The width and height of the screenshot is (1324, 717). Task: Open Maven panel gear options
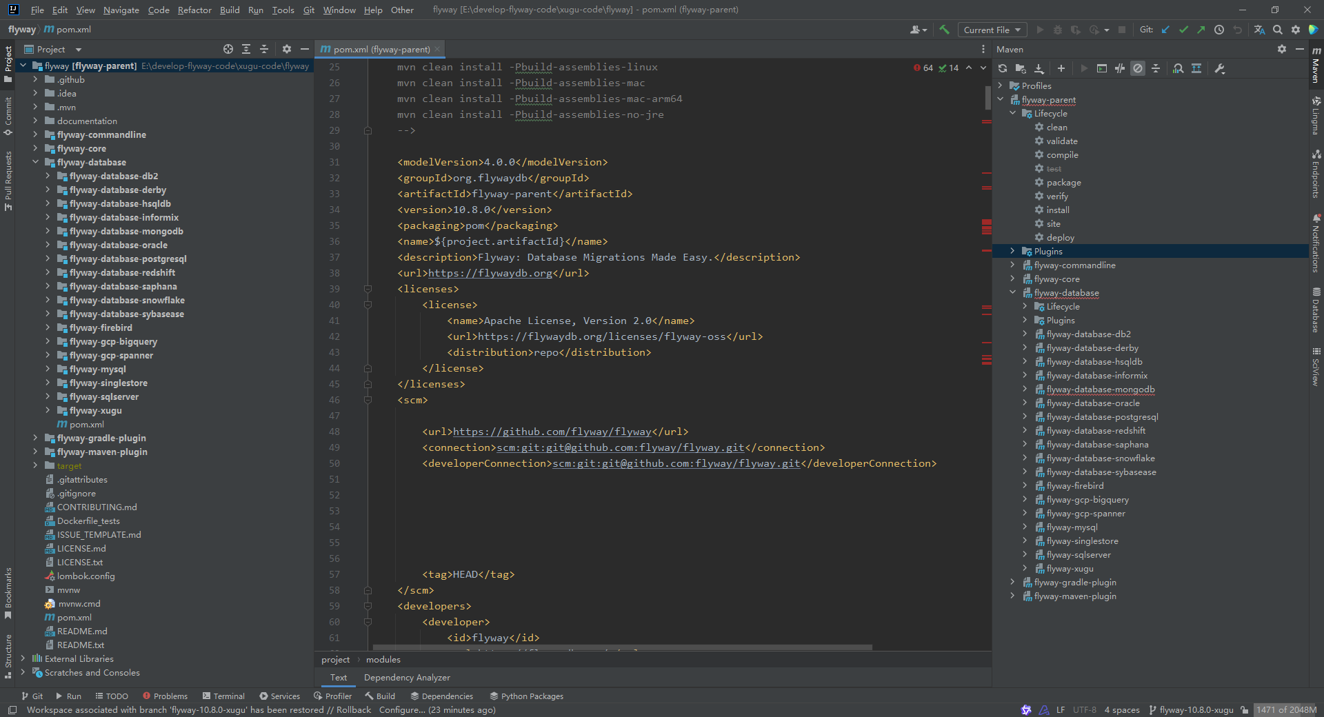click(1282, 49)
